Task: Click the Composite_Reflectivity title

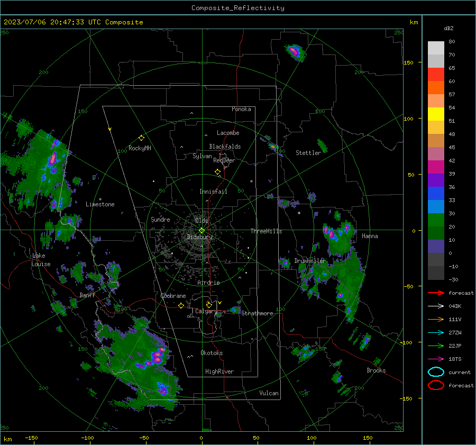Action: 238,8
